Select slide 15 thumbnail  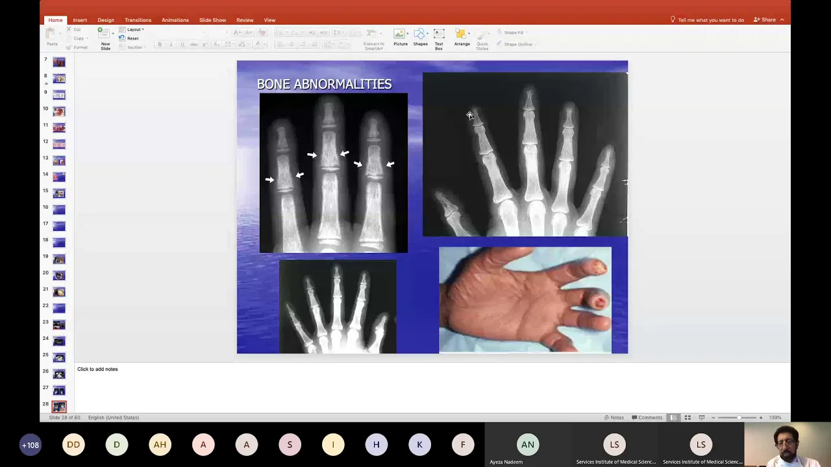tap(59, 193)
